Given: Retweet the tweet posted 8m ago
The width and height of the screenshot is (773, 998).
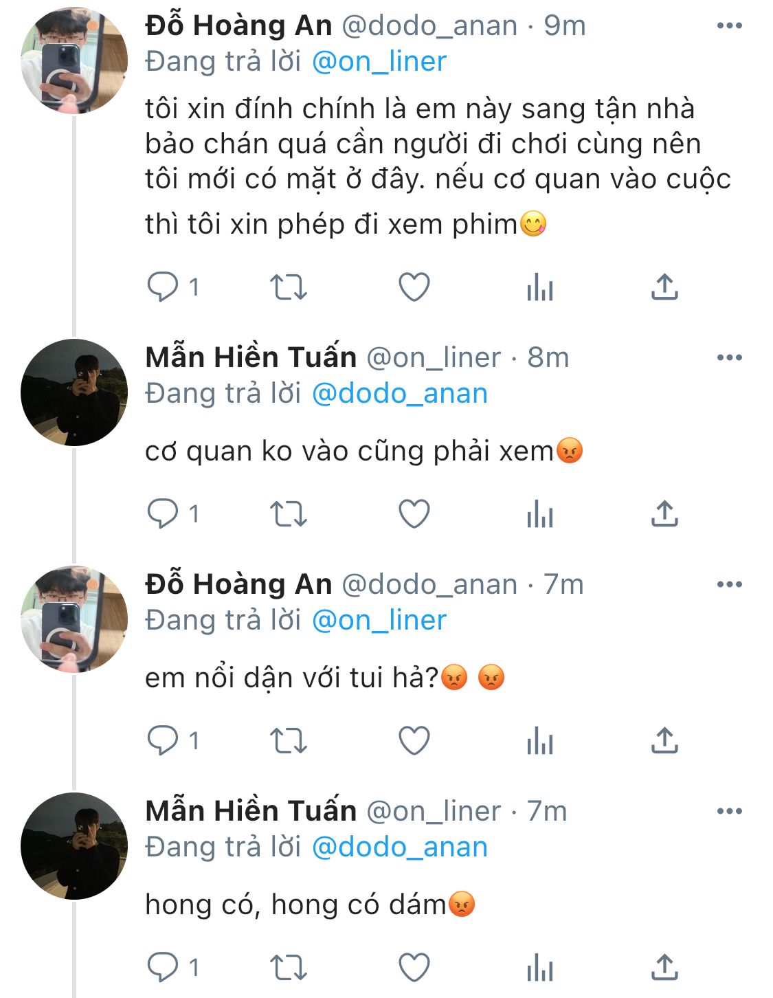Looking at the screenshot, I should click(288, 513).
